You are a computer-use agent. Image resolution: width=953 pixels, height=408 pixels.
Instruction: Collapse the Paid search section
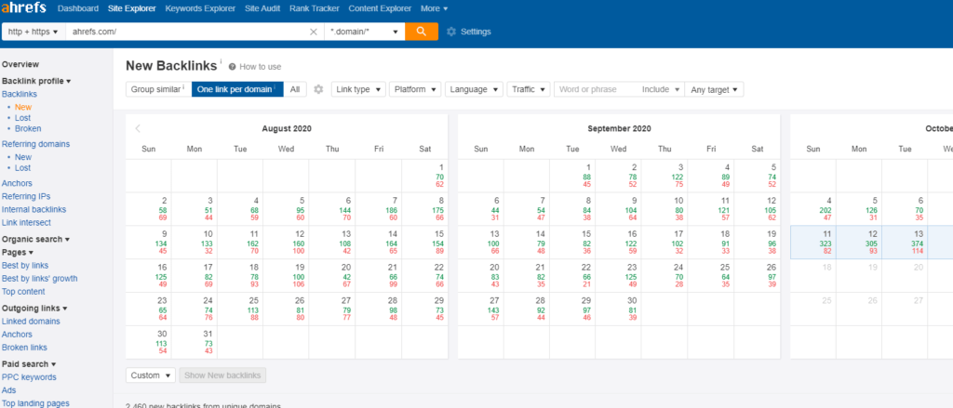pyautogui.click(x=29, y=364)
